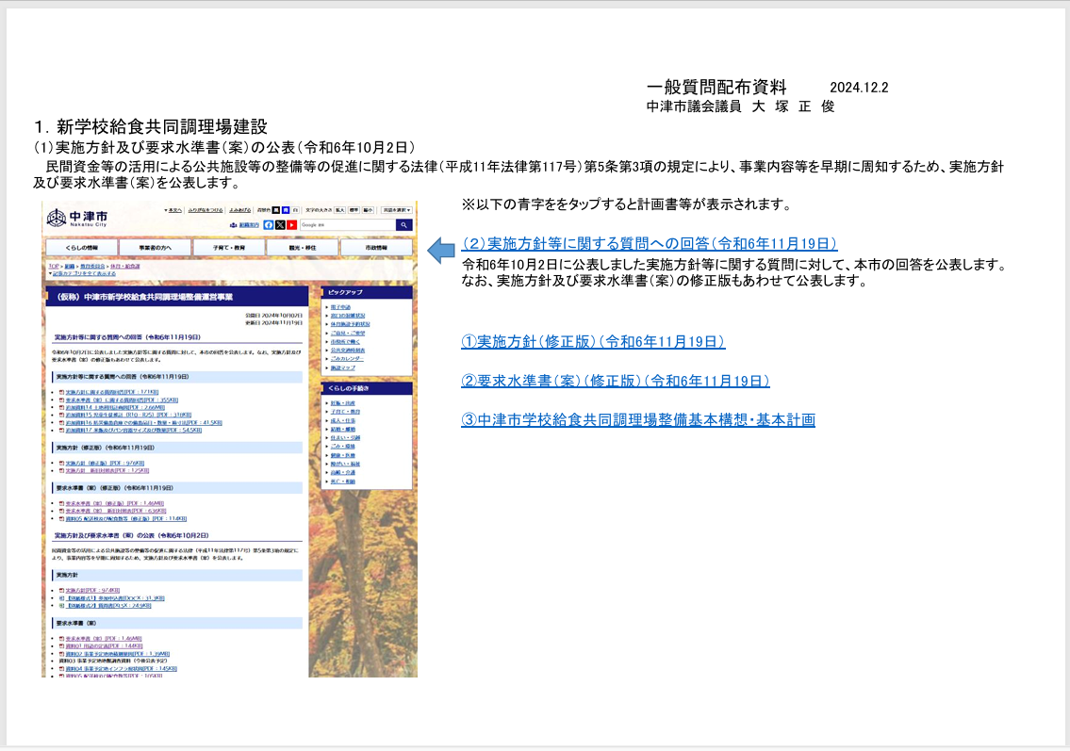The width and height of the screenshot is (1070, 751).
Task: Open the Facebook icon in the header
Action: pyautogui.click(x=269, y=225)
